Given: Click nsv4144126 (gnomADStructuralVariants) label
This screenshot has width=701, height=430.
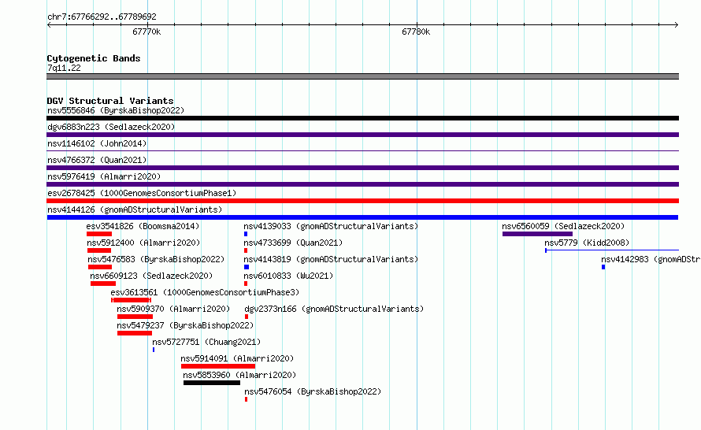Looking at the screenshot, I should (135, 209).
